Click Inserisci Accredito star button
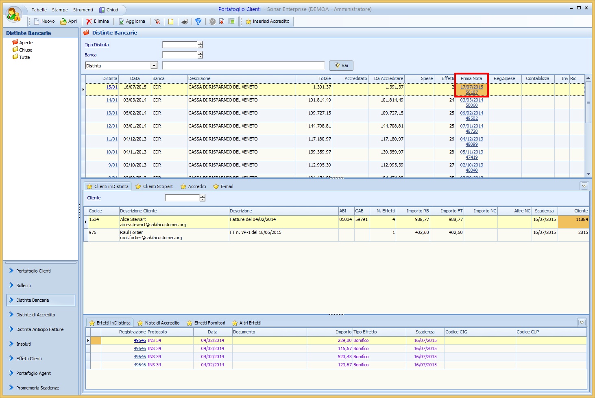The width and height of the screenshot is (595, 398). (267, 22)
